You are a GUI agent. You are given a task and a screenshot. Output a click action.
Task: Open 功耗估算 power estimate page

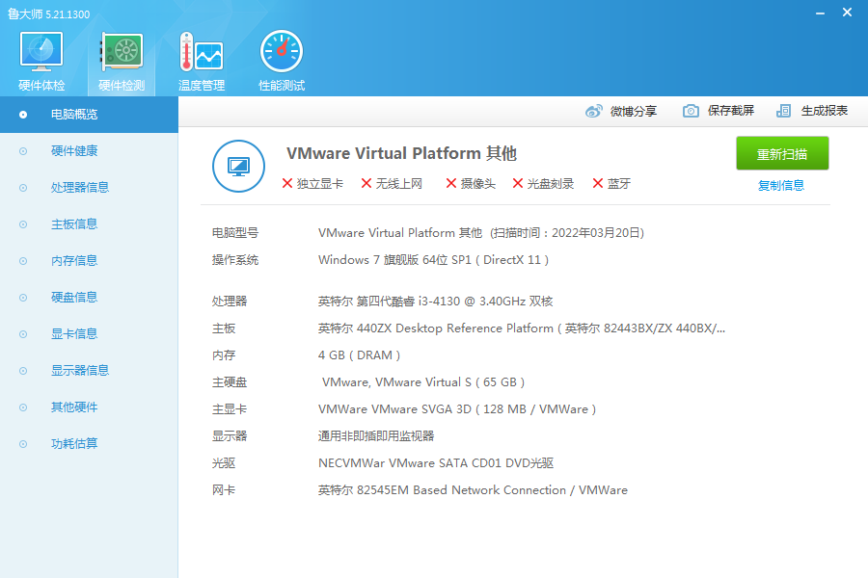point(74,444)
